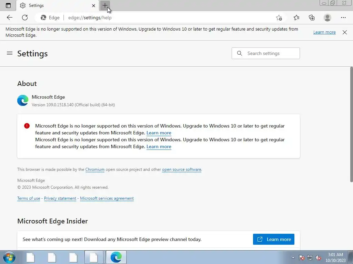This screenshot has width=353, height=264.
Task: Click the search magnifier icon
Action: 240,53
